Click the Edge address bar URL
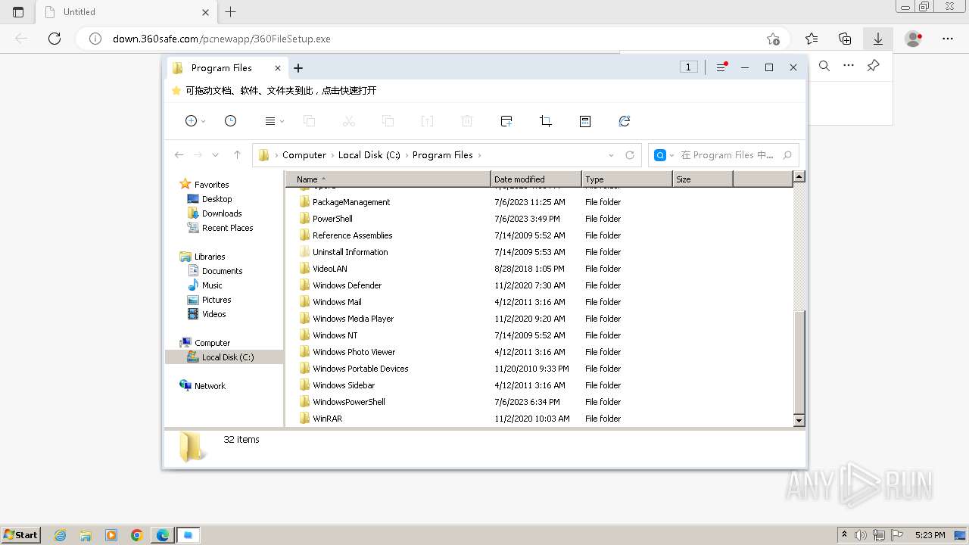969x545 pixels. coord(222,39)
